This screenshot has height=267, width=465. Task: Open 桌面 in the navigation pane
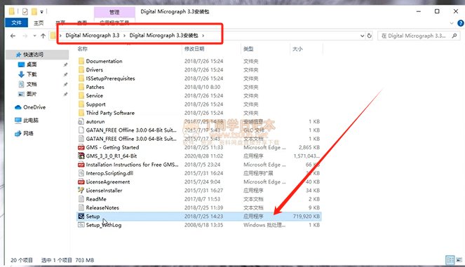point(32,64)
